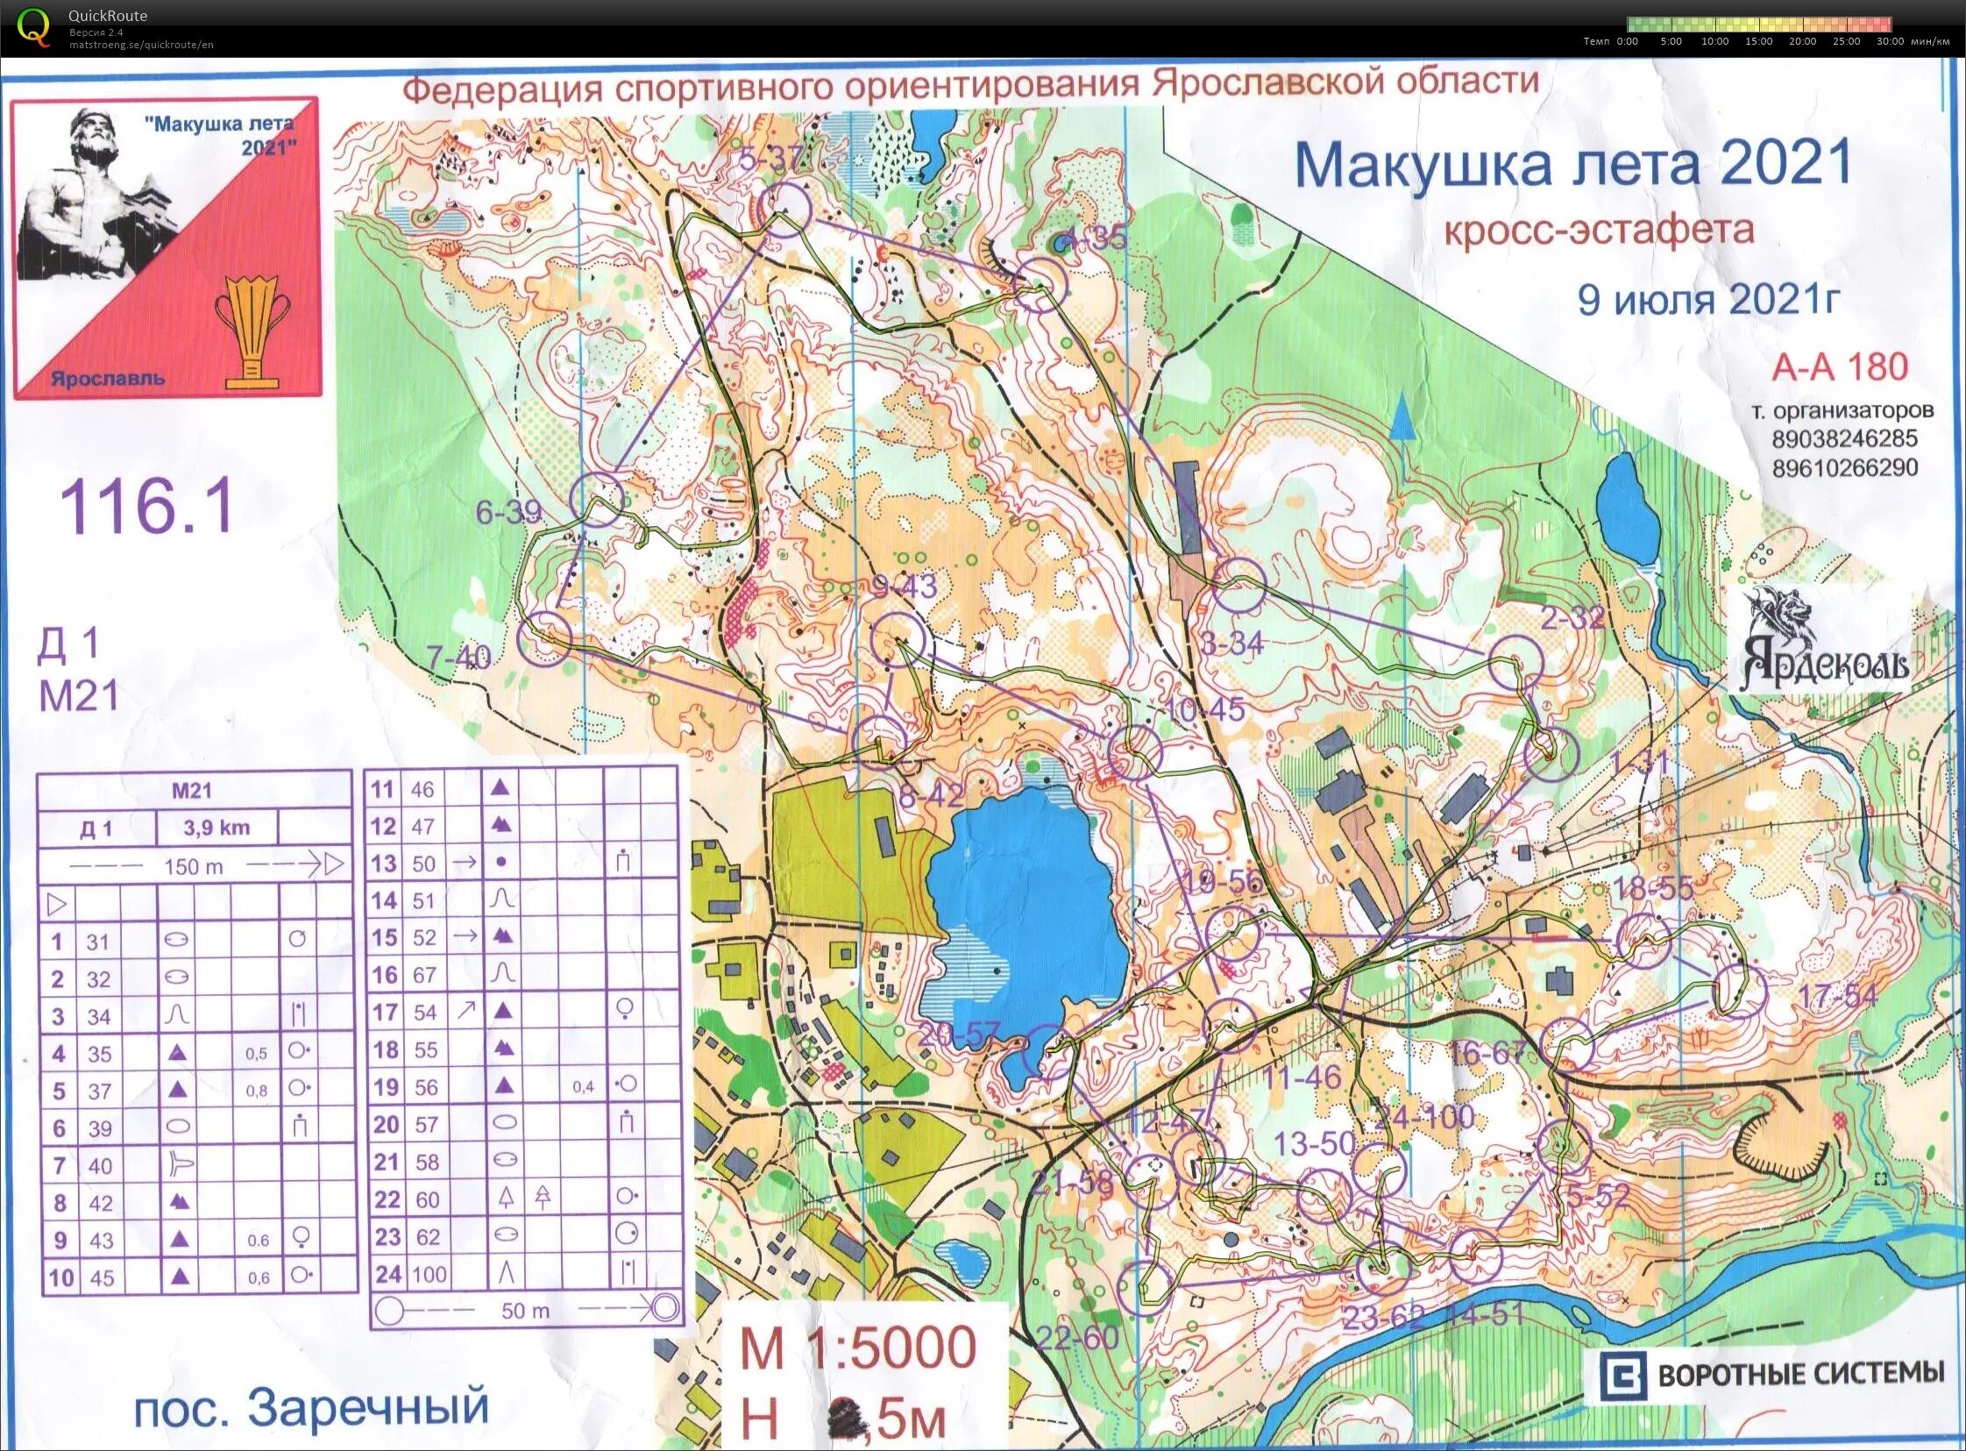Image resolution: width=1966 pixels, height=1451 pixels.
Task: Click the control label "5-37"
Action: click(x=772, y=160)
